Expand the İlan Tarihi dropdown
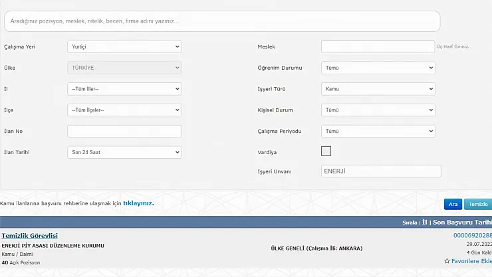Image resolution: width=492 pixels, height=277 pixels. click(124, 152)
